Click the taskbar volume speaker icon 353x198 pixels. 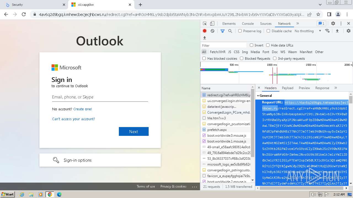[313, 194]
